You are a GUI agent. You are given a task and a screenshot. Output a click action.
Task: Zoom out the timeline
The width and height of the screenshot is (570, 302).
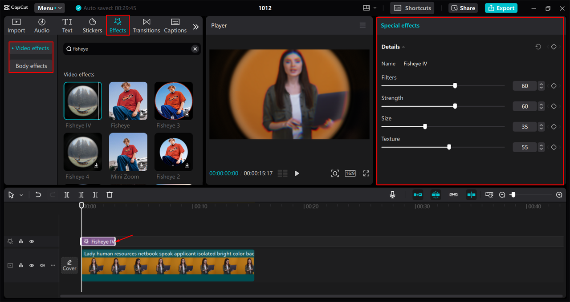coord(502,195)
